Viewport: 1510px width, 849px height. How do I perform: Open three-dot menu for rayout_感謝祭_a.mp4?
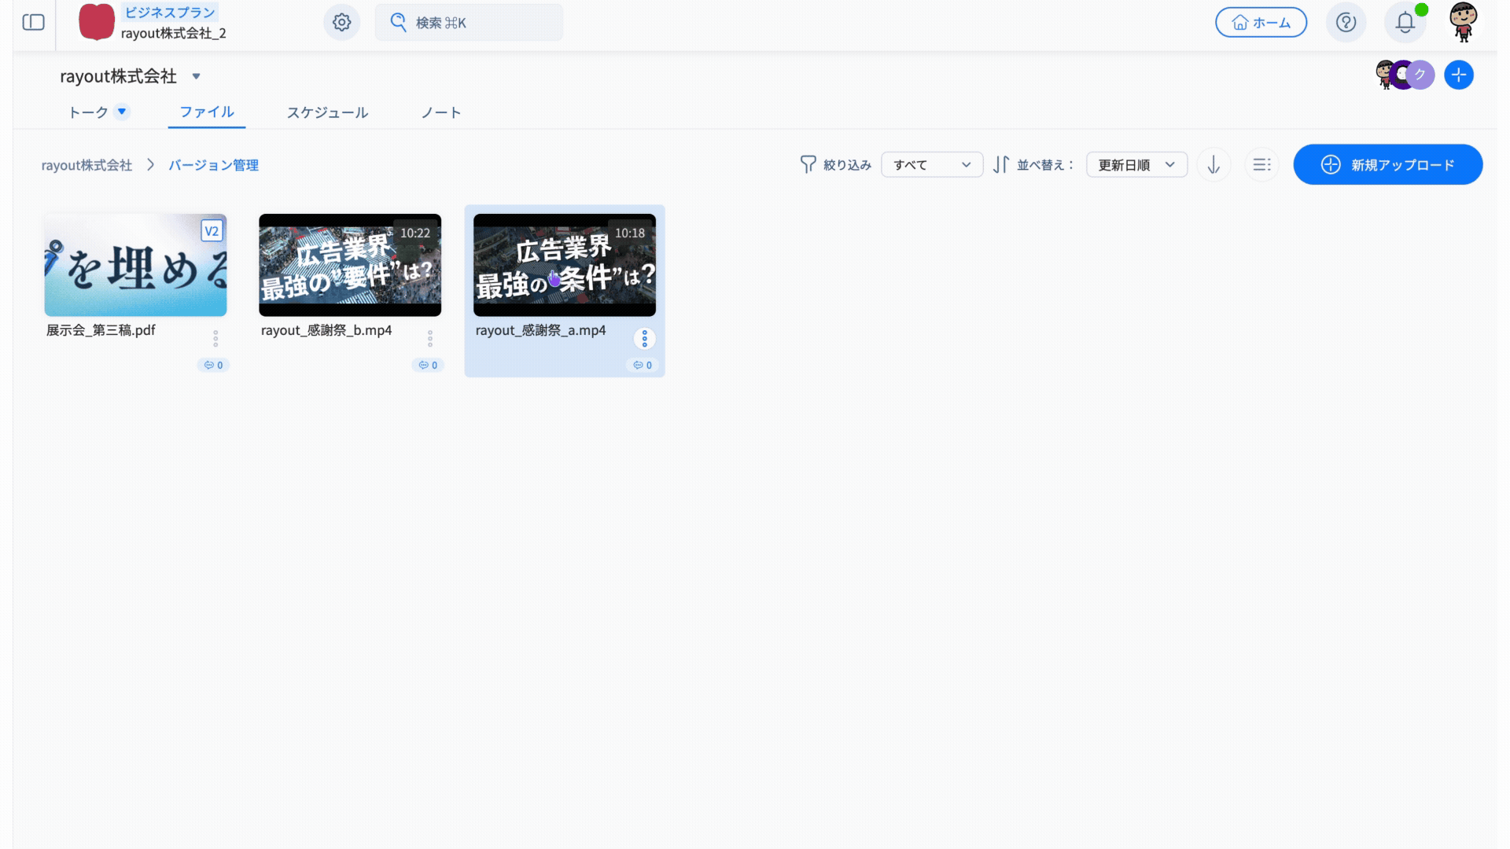[x=644, y=338]
